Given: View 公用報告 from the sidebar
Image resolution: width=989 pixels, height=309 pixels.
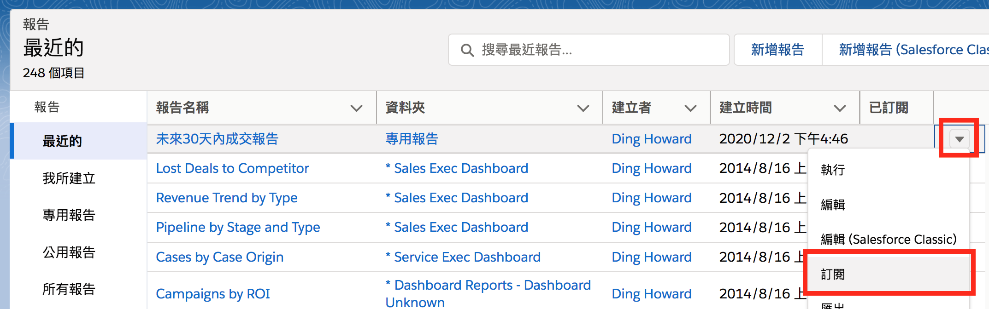Looking at the screenshot, I should [x=67, y=252].
